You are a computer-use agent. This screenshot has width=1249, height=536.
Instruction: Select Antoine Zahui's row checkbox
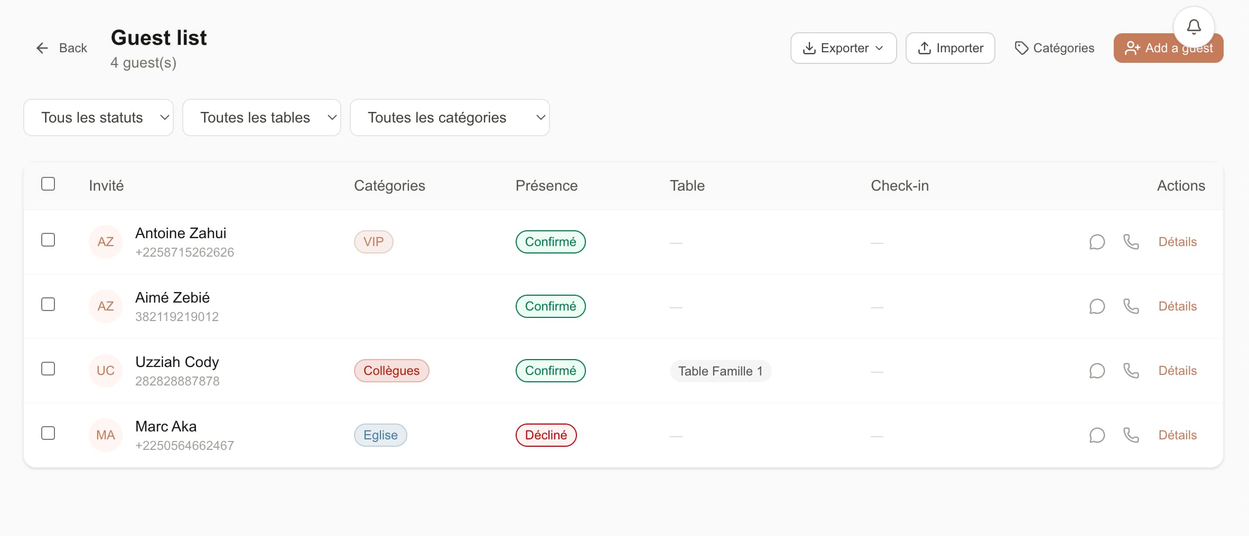pos(48,240)
